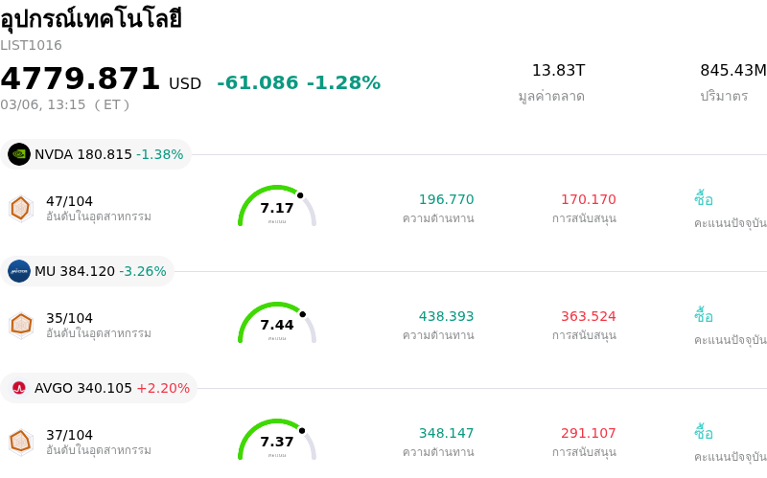The width and height of the screenshot is (767, 478).
Task: Open the MU 384.120 stock chip
Action: click(x=88, y=271)
